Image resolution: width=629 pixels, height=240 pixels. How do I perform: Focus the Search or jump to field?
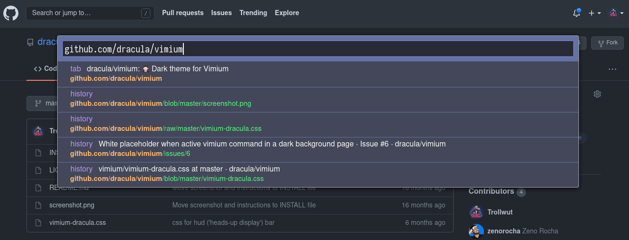click(x=90, y=13)
